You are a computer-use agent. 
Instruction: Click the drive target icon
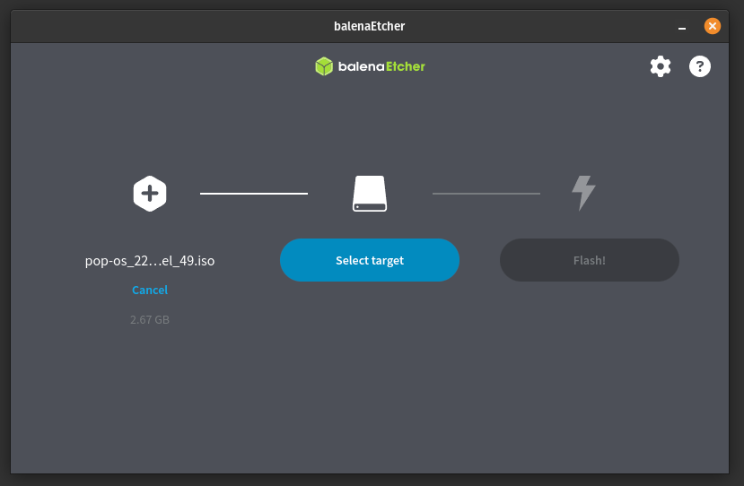[370, 194]
